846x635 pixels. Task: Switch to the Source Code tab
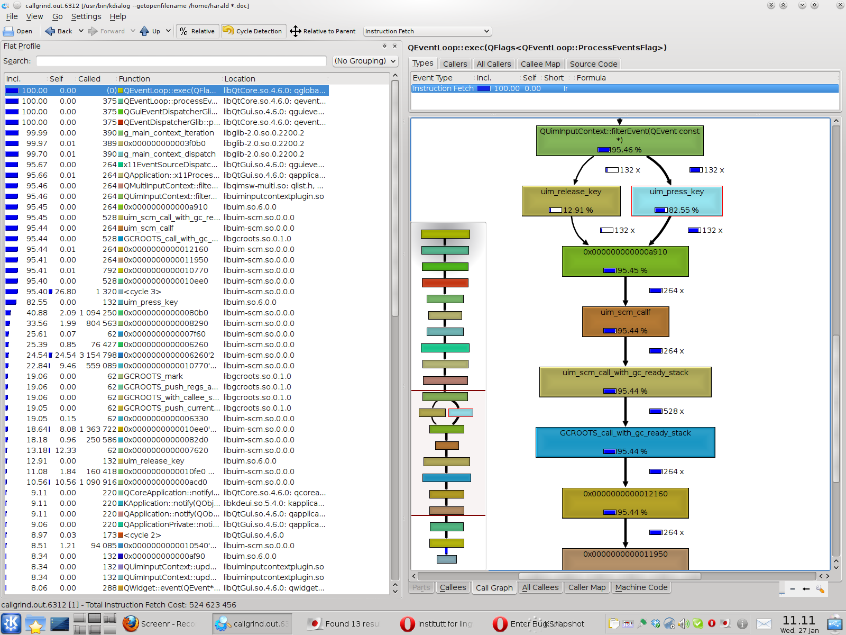coord(593,64)
